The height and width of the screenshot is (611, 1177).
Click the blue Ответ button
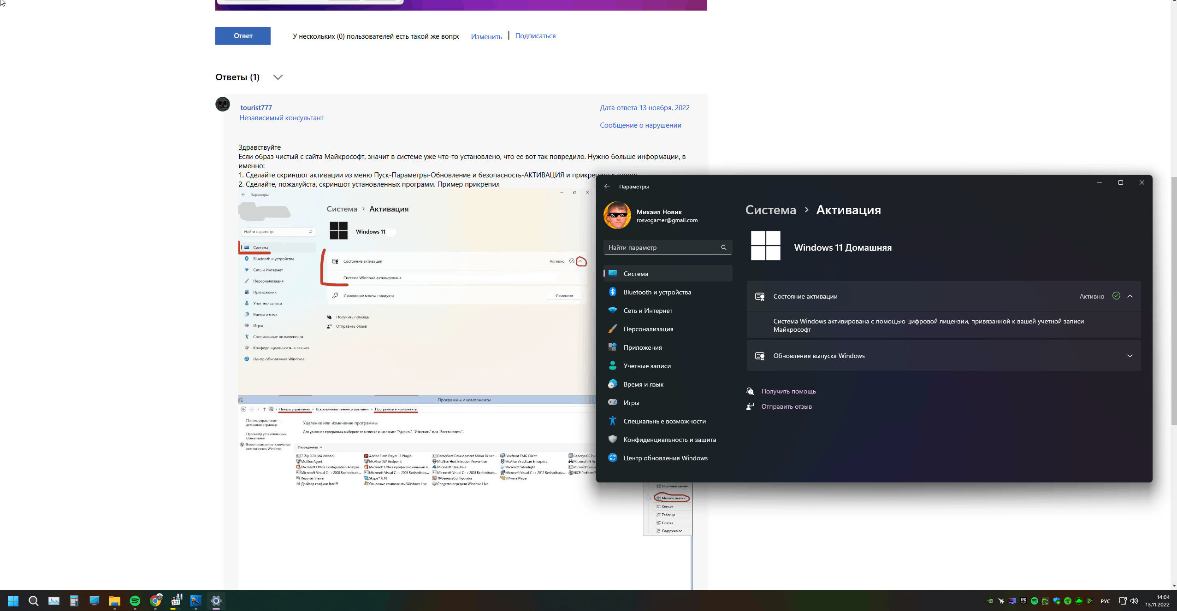(x=242, y=36)
